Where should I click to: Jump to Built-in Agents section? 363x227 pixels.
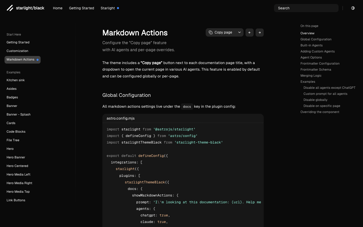tap(312, 45)
